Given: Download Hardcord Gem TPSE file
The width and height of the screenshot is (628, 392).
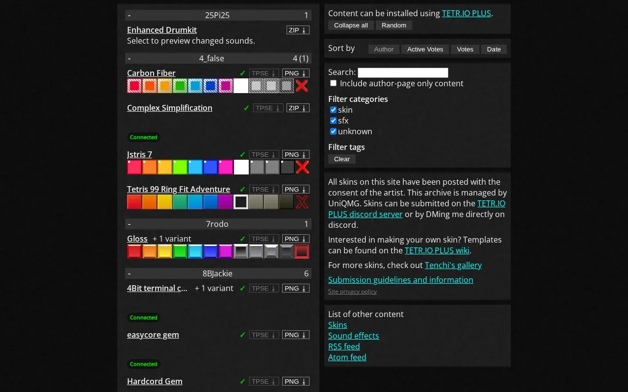Looking at the screenshot, I should (264, 381).
